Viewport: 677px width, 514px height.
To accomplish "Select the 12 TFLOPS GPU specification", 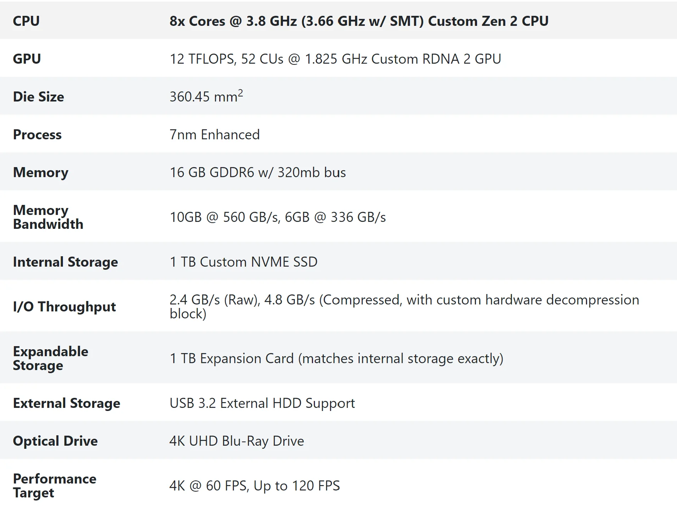I will click(335, 59).
